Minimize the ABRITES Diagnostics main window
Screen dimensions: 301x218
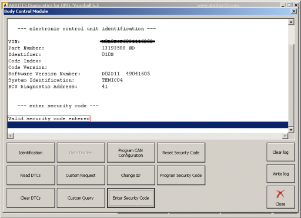click(x=283, y=5)
